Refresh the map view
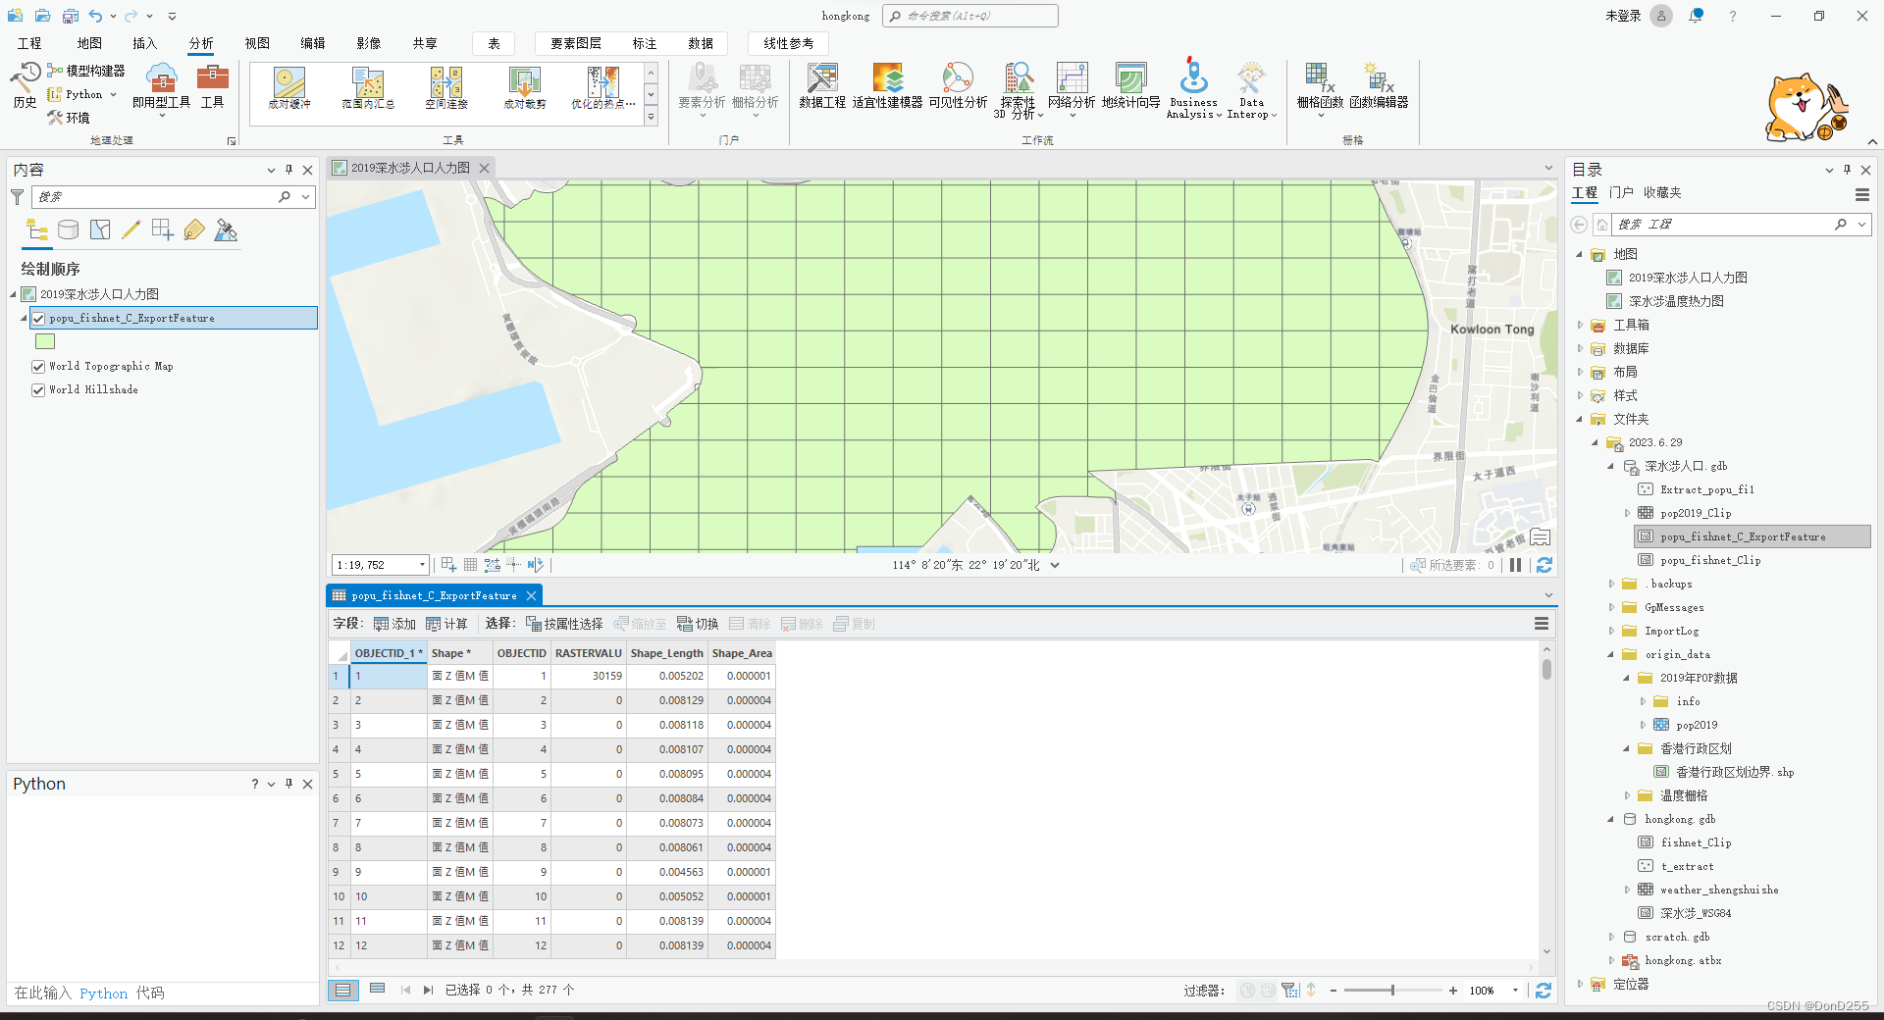This screenshot has width=1884, height=1020. click(1544, 565)
